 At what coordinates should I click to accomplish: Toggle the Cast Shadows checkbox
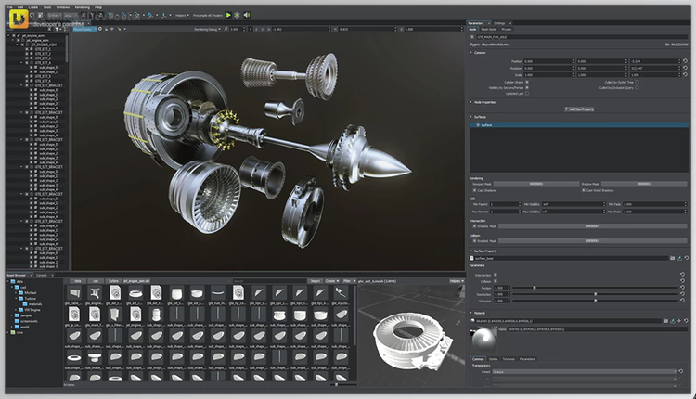click(x=474, y=190)
